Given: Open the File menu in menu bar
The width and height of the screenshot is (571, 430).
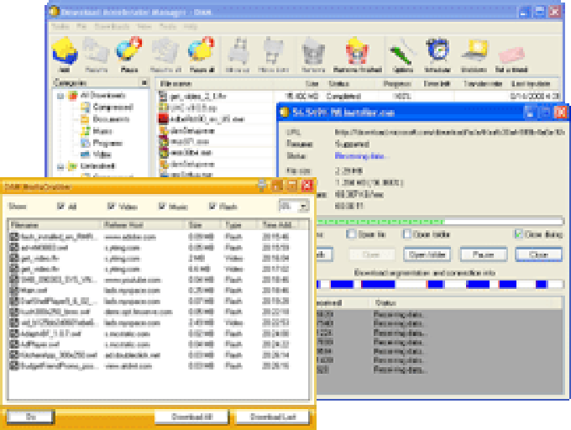Looking at the screenshot, I should (x=82, y=26).
